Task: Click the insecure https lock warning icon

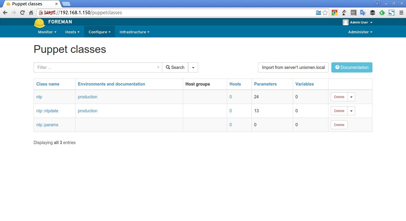Action: [x=41, y=13]
